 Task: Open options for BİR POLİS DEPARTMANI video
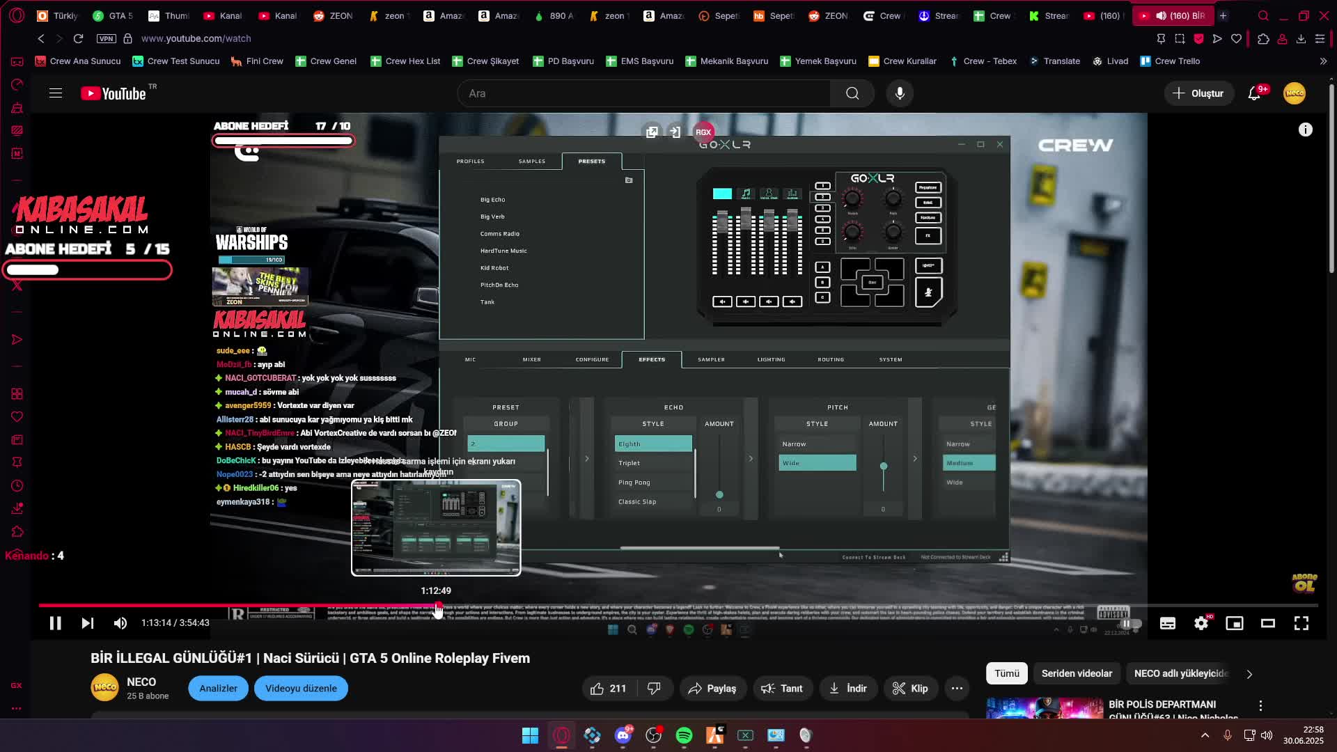click(1260, 706)
